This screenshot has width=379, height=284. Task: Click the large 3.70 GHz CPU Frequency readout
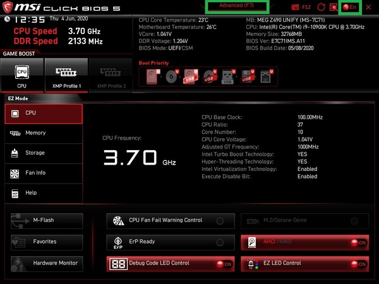pos(140,158)
